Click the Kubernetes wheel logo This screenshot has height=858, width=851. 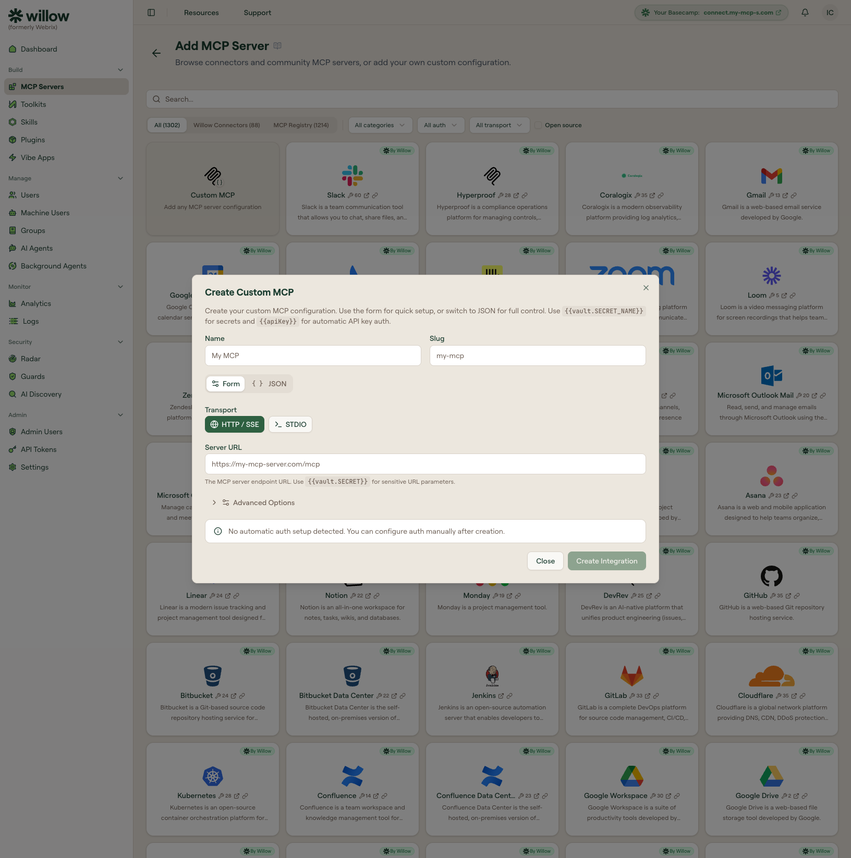click(x=213, y=776)
